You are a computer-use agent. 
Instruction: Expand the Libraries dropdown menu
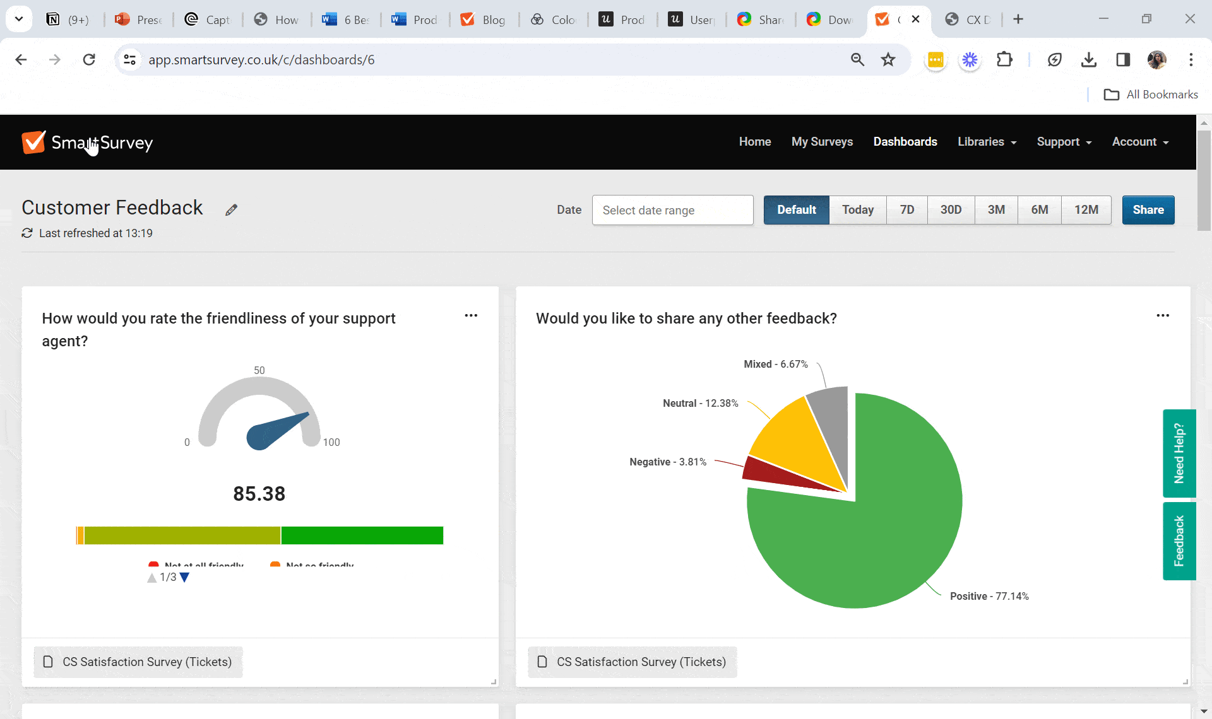click(x=987, y=142)
